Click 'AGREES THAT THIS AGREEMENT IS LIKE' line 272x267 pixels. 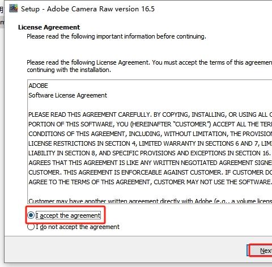coord(150,163)
